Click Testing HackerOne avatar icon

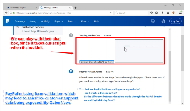pyautogui.click(x=71, y=35)
